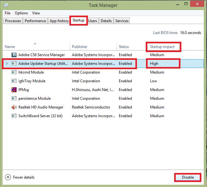This screenshot has height=187, width=207.
Task: Click the persistence Module icon
Action: 14,98
